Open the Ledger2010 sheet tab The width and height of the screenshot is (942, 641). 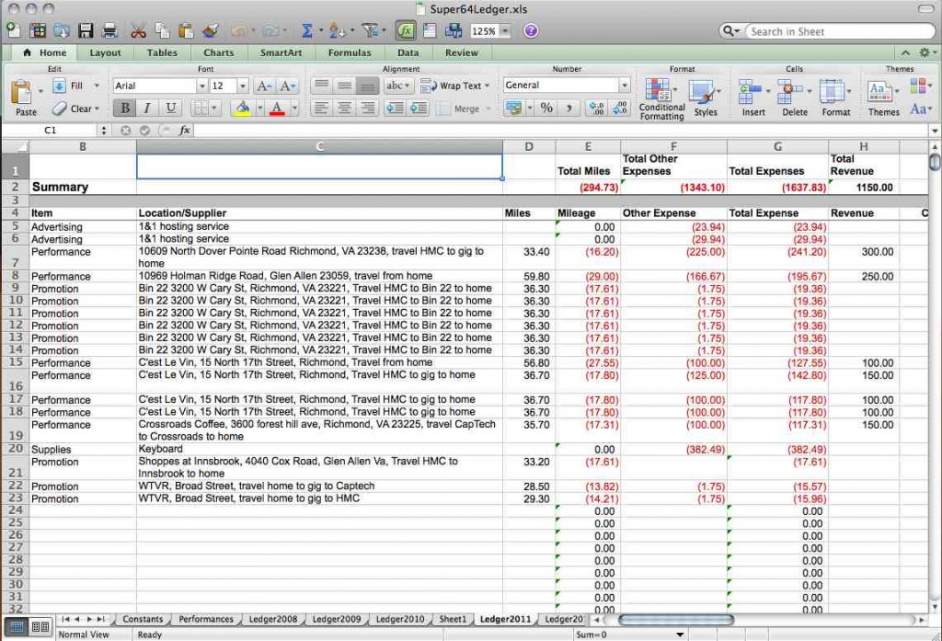[400, 619]
